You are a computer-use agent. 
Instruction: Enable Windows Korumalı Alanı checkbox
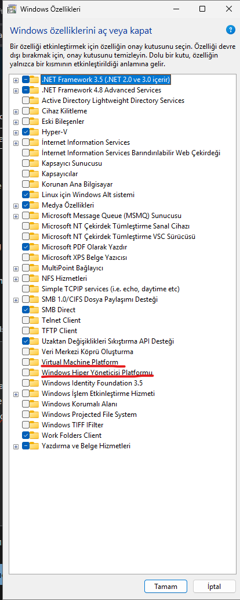(x=26, y=403)
